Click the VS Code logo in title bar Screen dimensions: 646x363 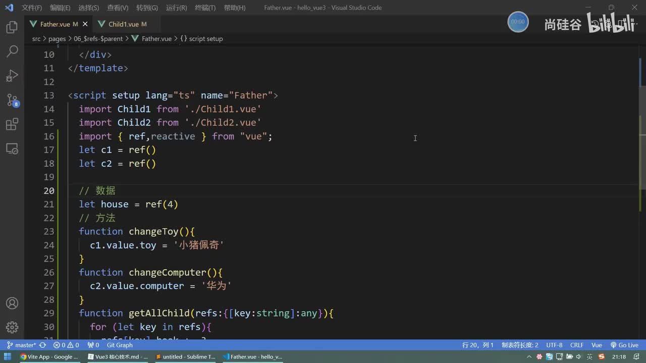pyautogui.click(x=9, y=8)
